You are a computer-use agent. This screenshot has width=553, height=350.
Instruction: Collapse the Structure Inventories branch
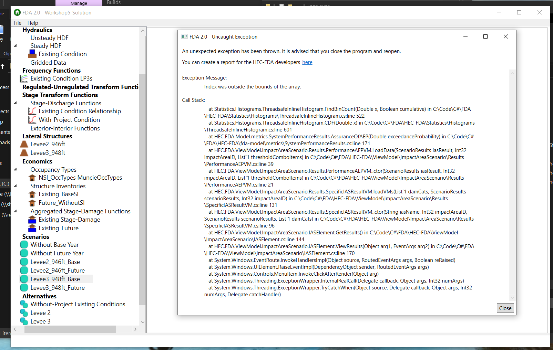click(15, 186)
